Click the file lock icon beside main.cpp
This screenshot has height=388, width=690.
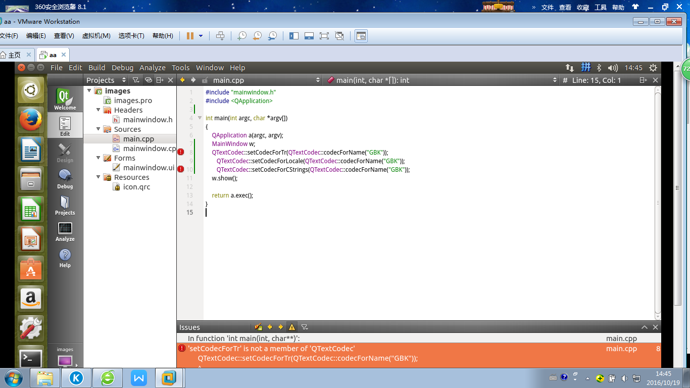coord(205,80)
